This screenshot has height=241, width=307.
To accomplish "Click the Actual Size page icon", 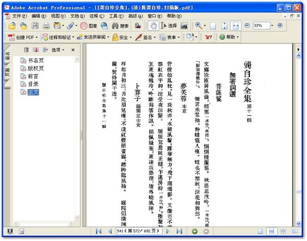I will [x=213, y=26].
